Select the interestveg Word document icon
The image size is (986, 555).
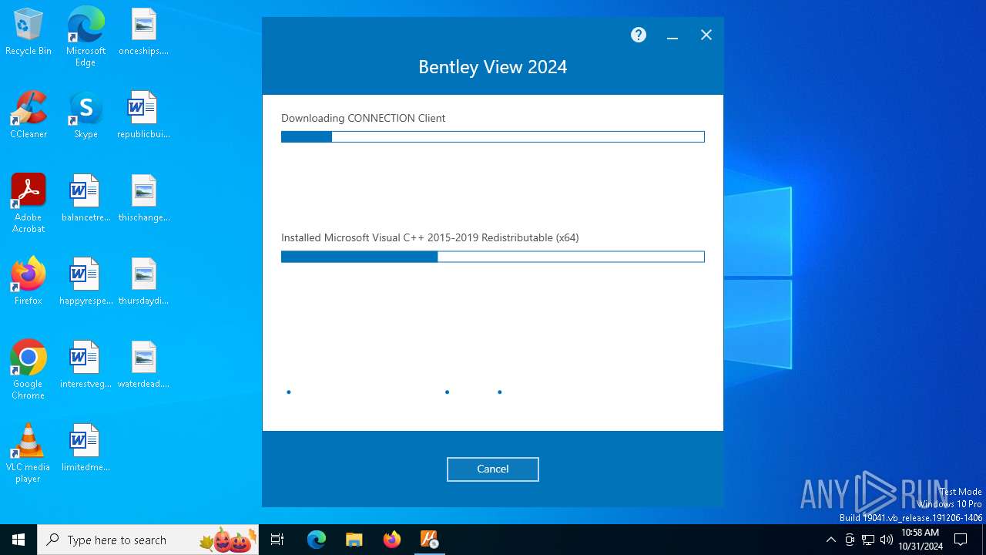(x=86, y=365)
